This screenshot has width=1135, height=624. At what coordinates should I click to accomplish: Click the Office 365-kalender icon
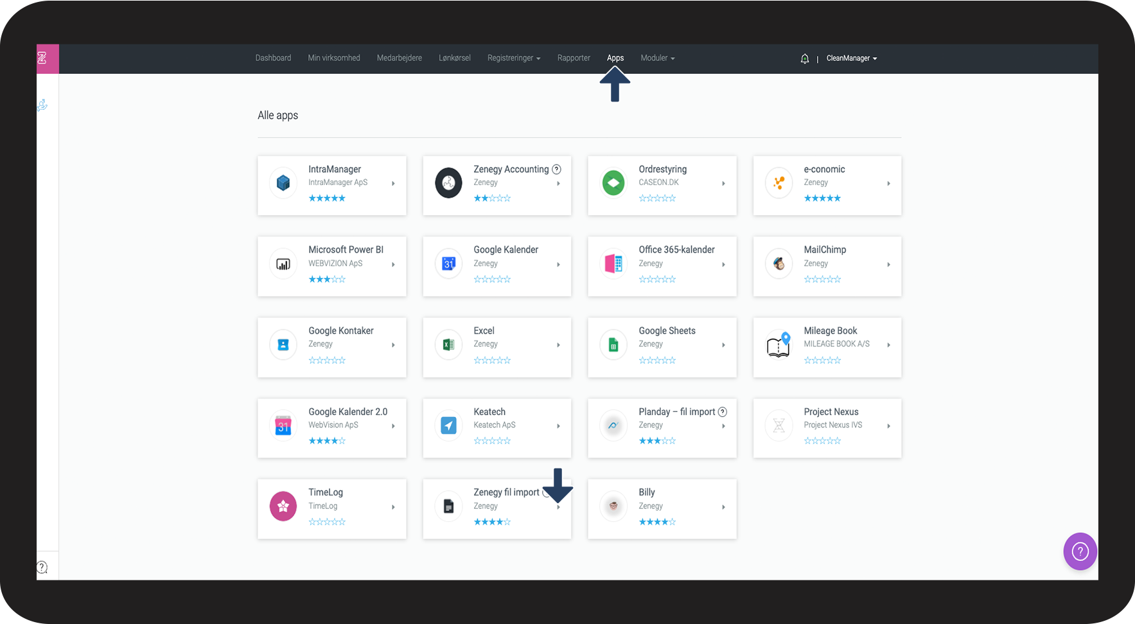click(613, 263)
